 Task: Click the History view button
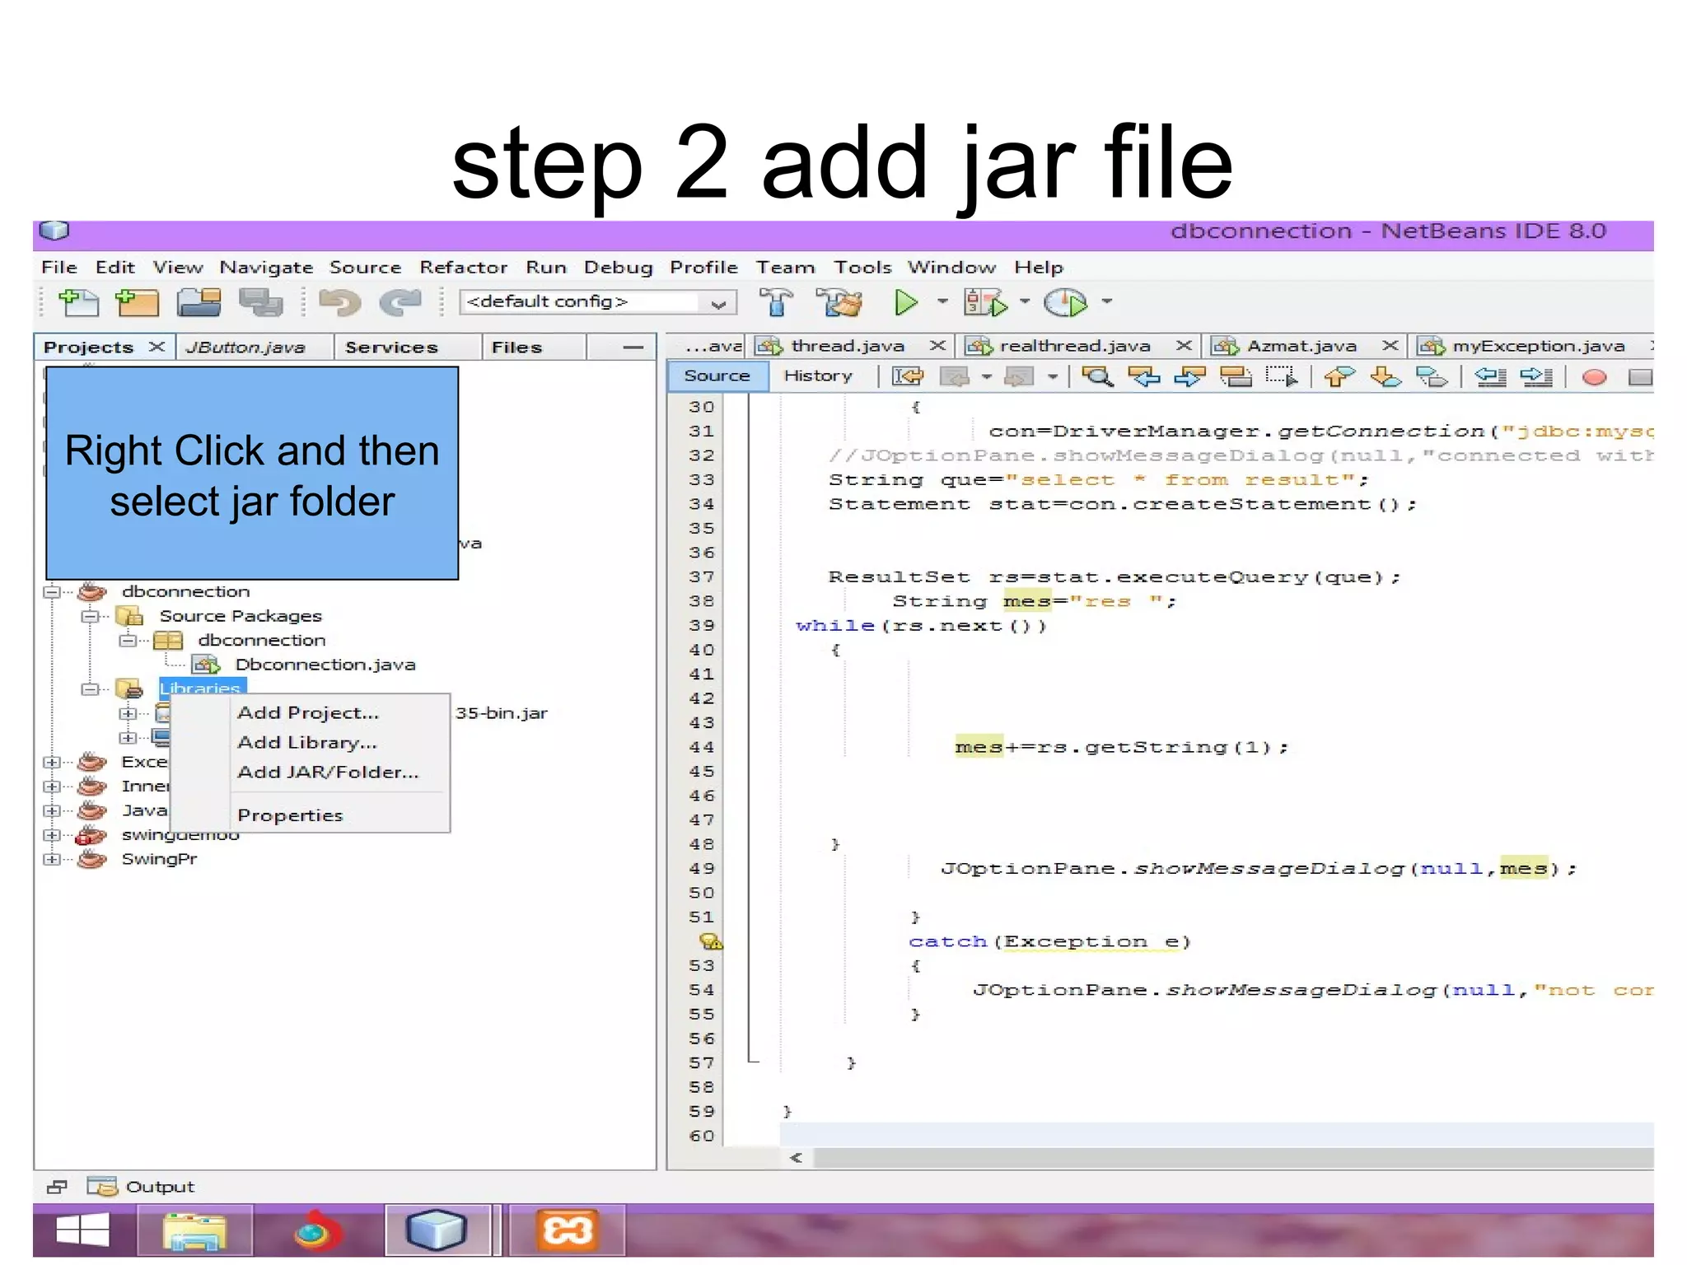(x=818, y=376)
